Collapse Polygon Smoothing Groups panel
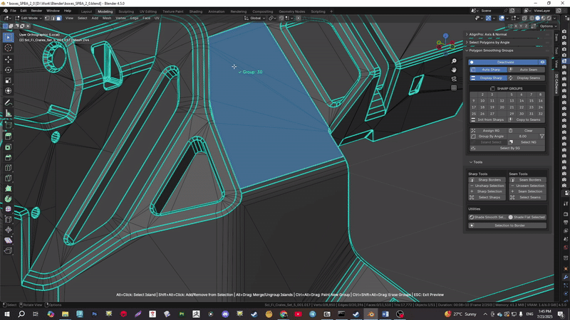The image size is (570, 320). pos(490,50)
